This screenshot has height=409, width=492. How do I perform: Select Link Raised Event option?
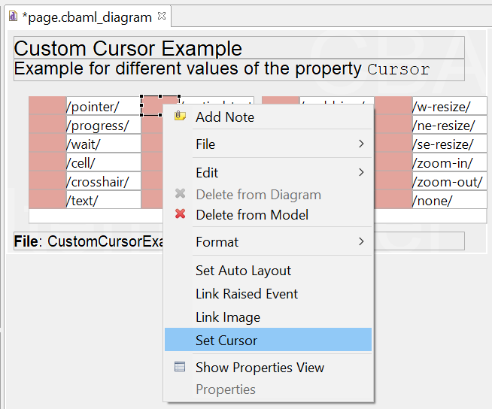pos(247,293)
